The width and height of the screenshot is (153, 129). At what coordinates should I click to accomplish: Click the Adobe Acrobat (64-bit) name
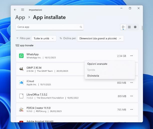[x=40, y=121]
